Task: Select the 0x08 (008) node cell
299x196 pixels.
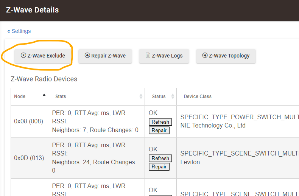Action: (29, 121)
